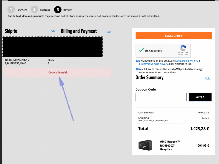This screenshot has height=164, width=219.
Task: Click the step 1 Payment circle
Action: pos(11,10)
